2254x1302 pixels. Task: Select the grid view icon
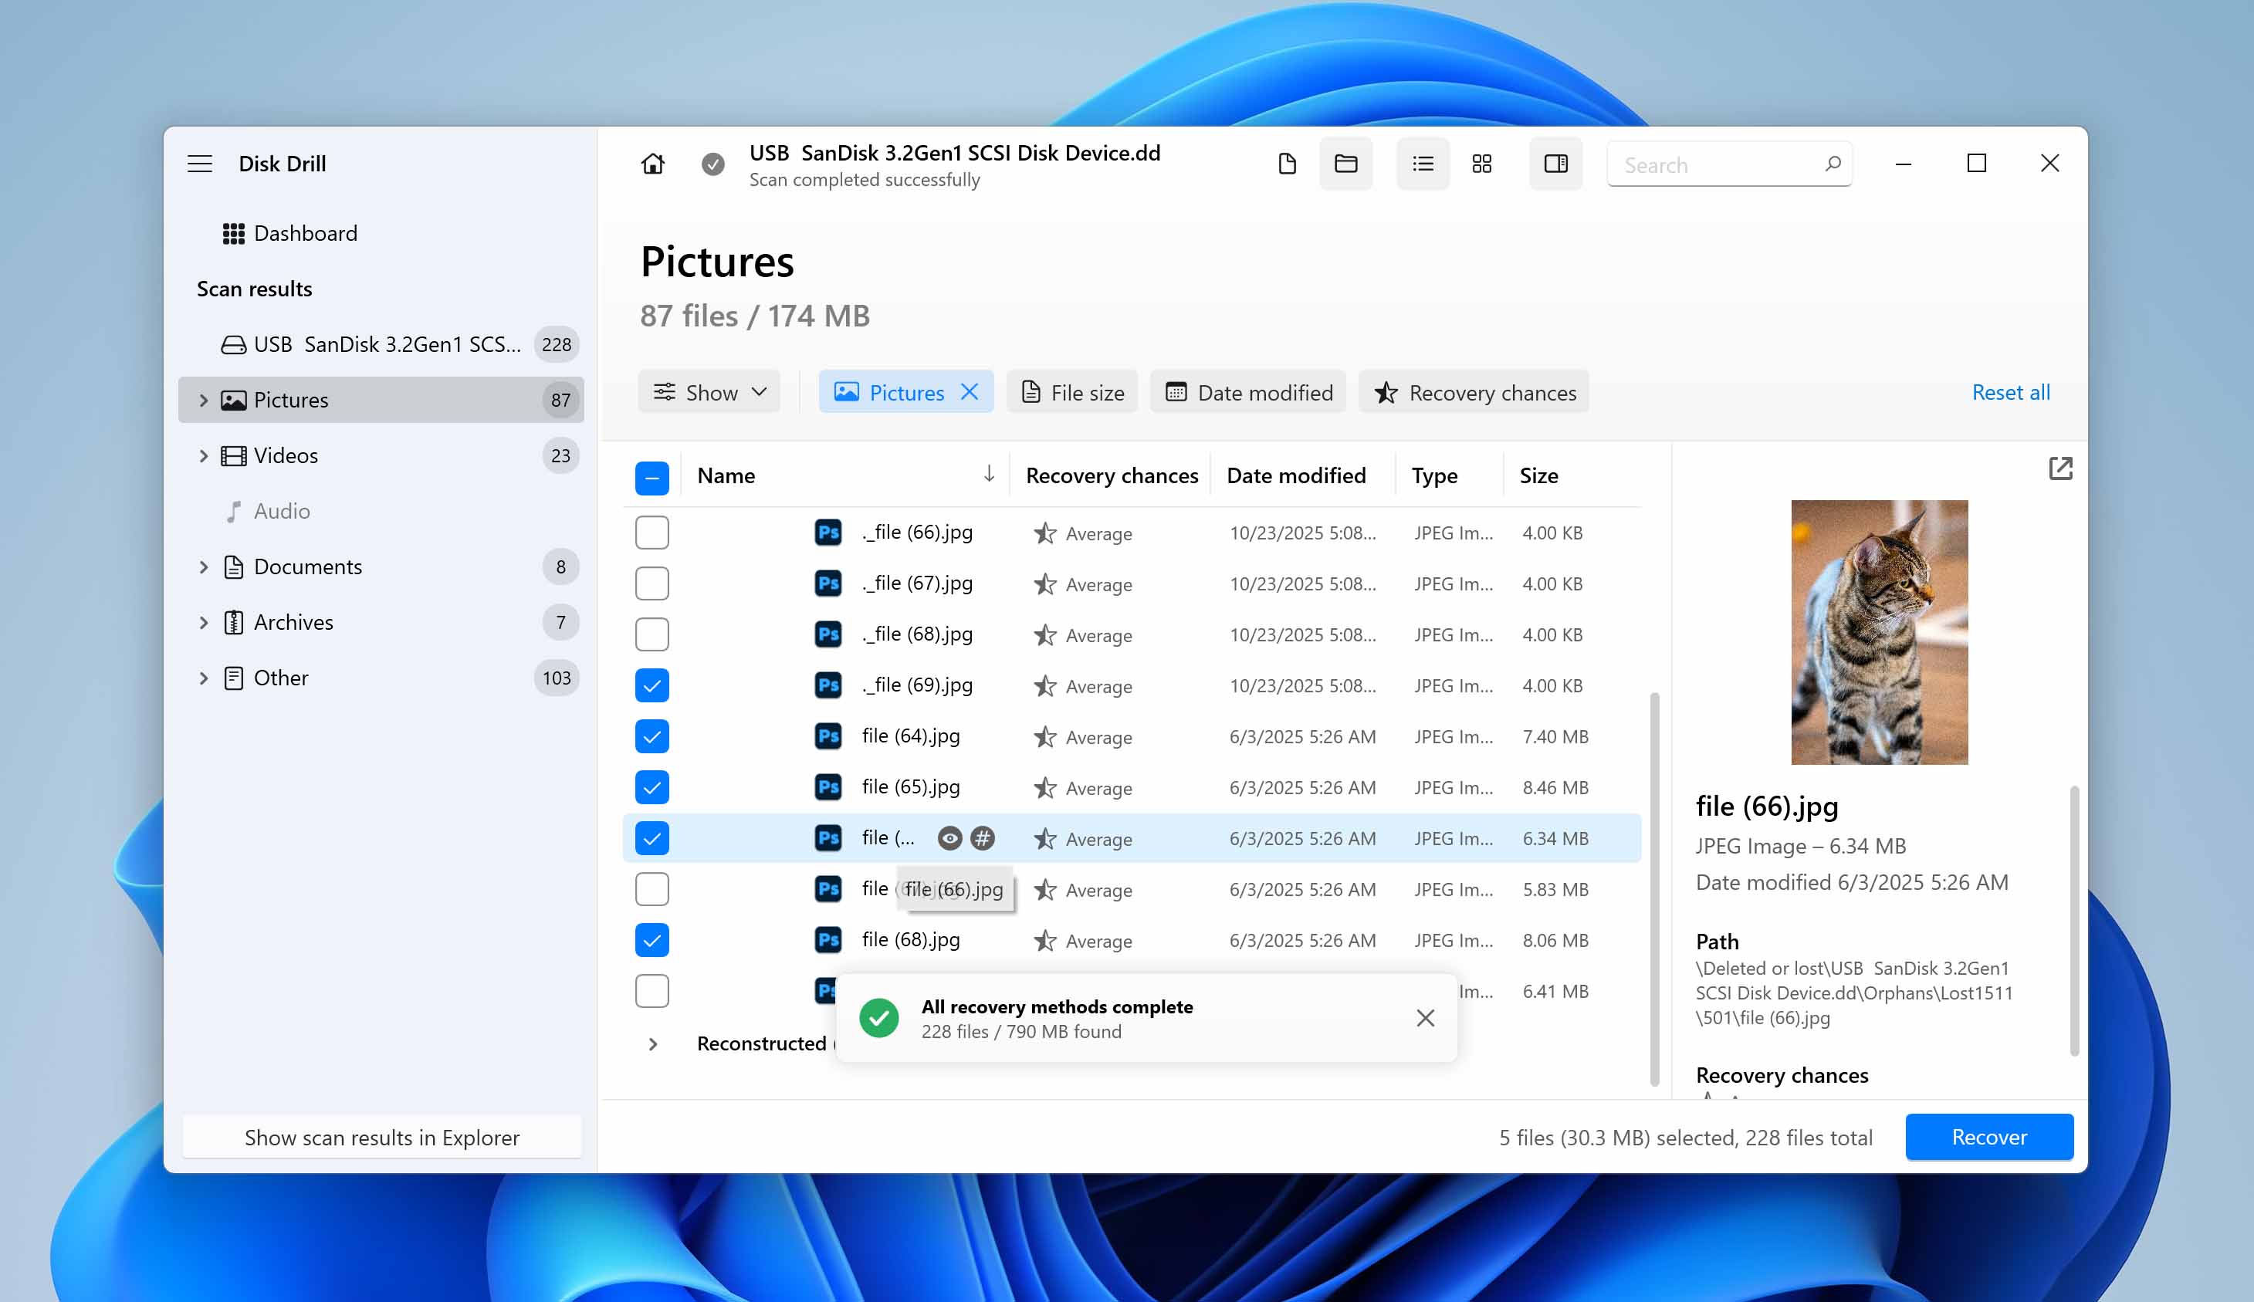[x=1481, y=164]
